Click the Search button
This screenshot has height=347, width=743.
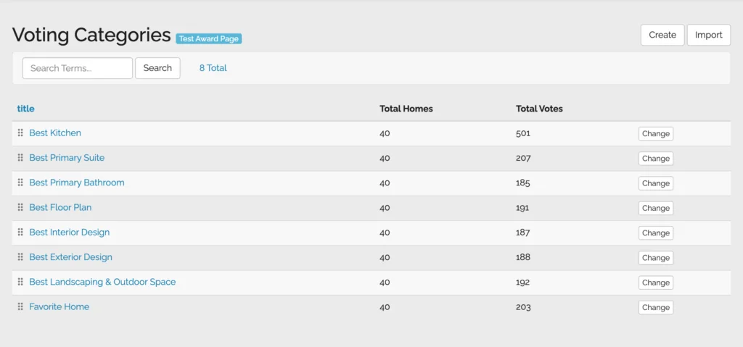157,68
